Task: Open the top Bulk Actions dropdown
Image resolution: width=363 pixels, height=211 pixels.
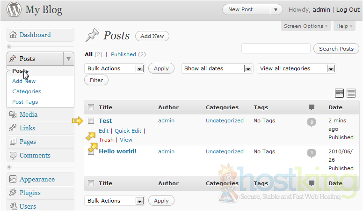Action: (115, 68)
